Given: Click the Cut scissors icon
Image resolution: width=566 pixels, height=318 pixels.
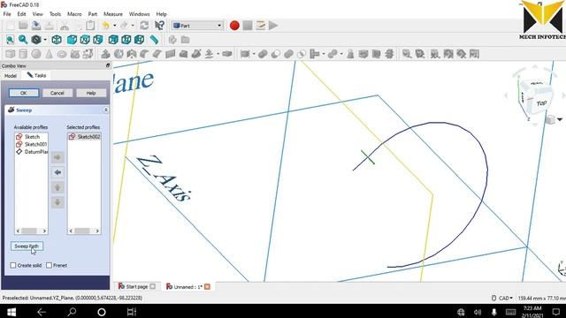Looking at the screenshot, I should [65, 26].
